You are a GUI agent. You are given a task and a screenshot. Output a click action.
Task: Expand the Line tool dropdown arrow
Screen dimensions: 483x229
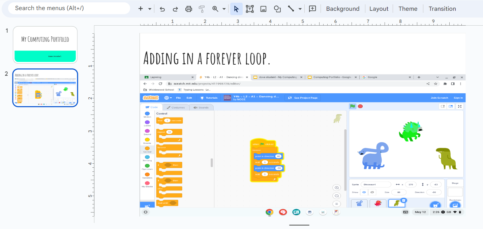click(x=300, y=9)
